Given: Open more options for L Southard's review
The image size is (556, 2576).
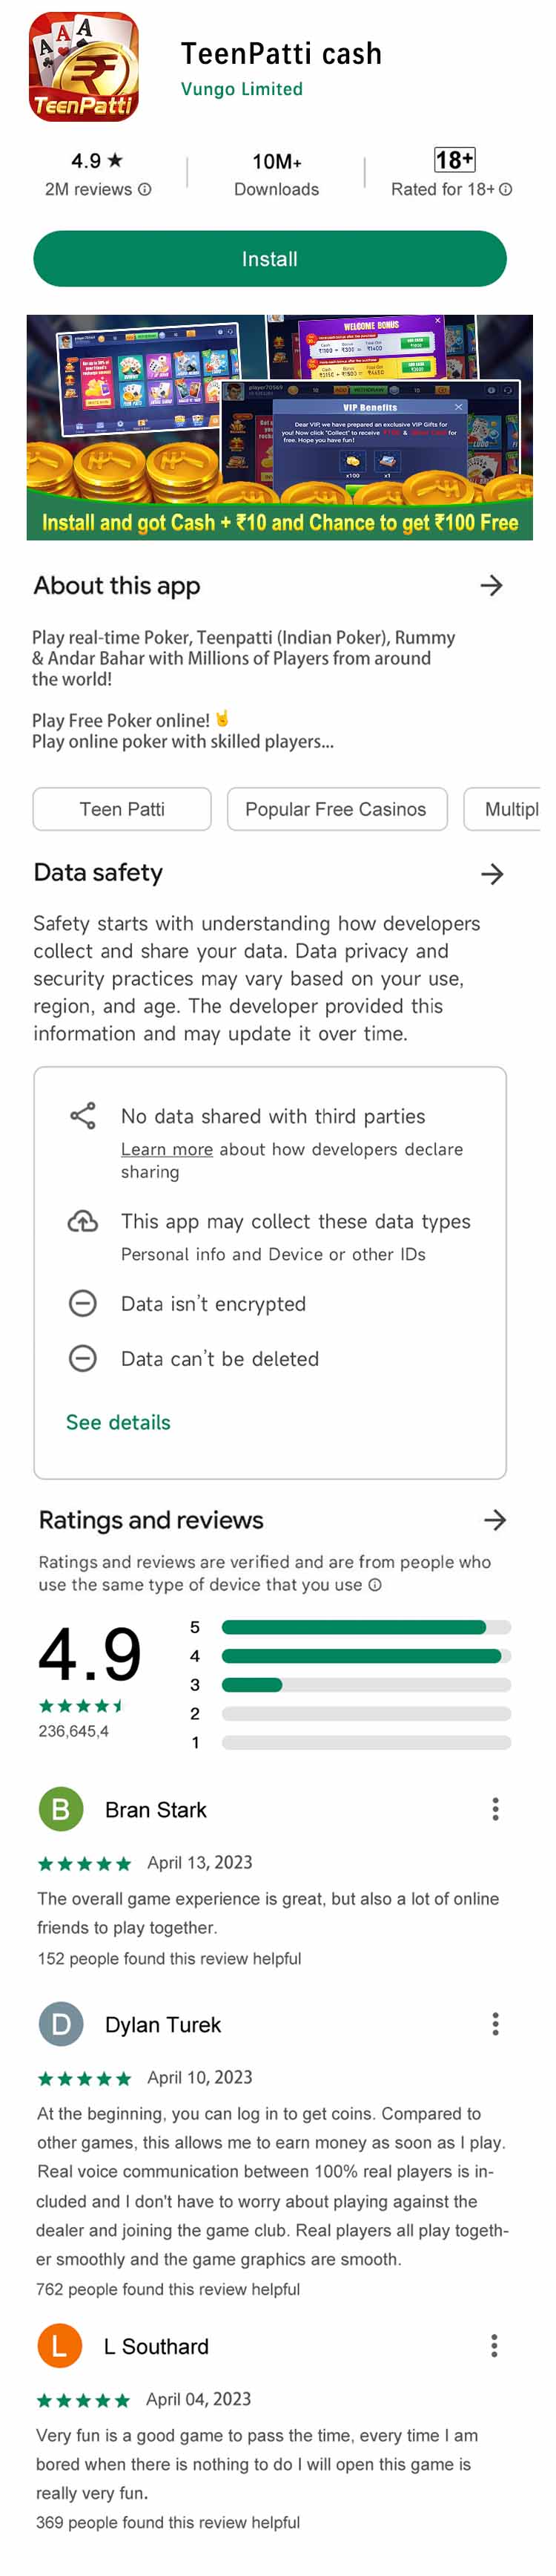Looking at the screenshot, I should [x=494, y=2346].
